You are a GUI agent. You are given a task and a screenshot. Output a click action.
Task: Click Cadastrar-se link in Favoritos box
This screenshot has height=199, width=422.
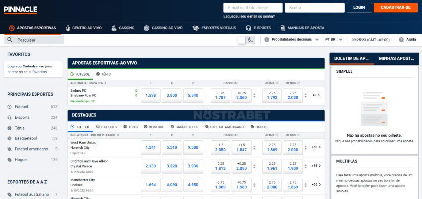point(33,66)
